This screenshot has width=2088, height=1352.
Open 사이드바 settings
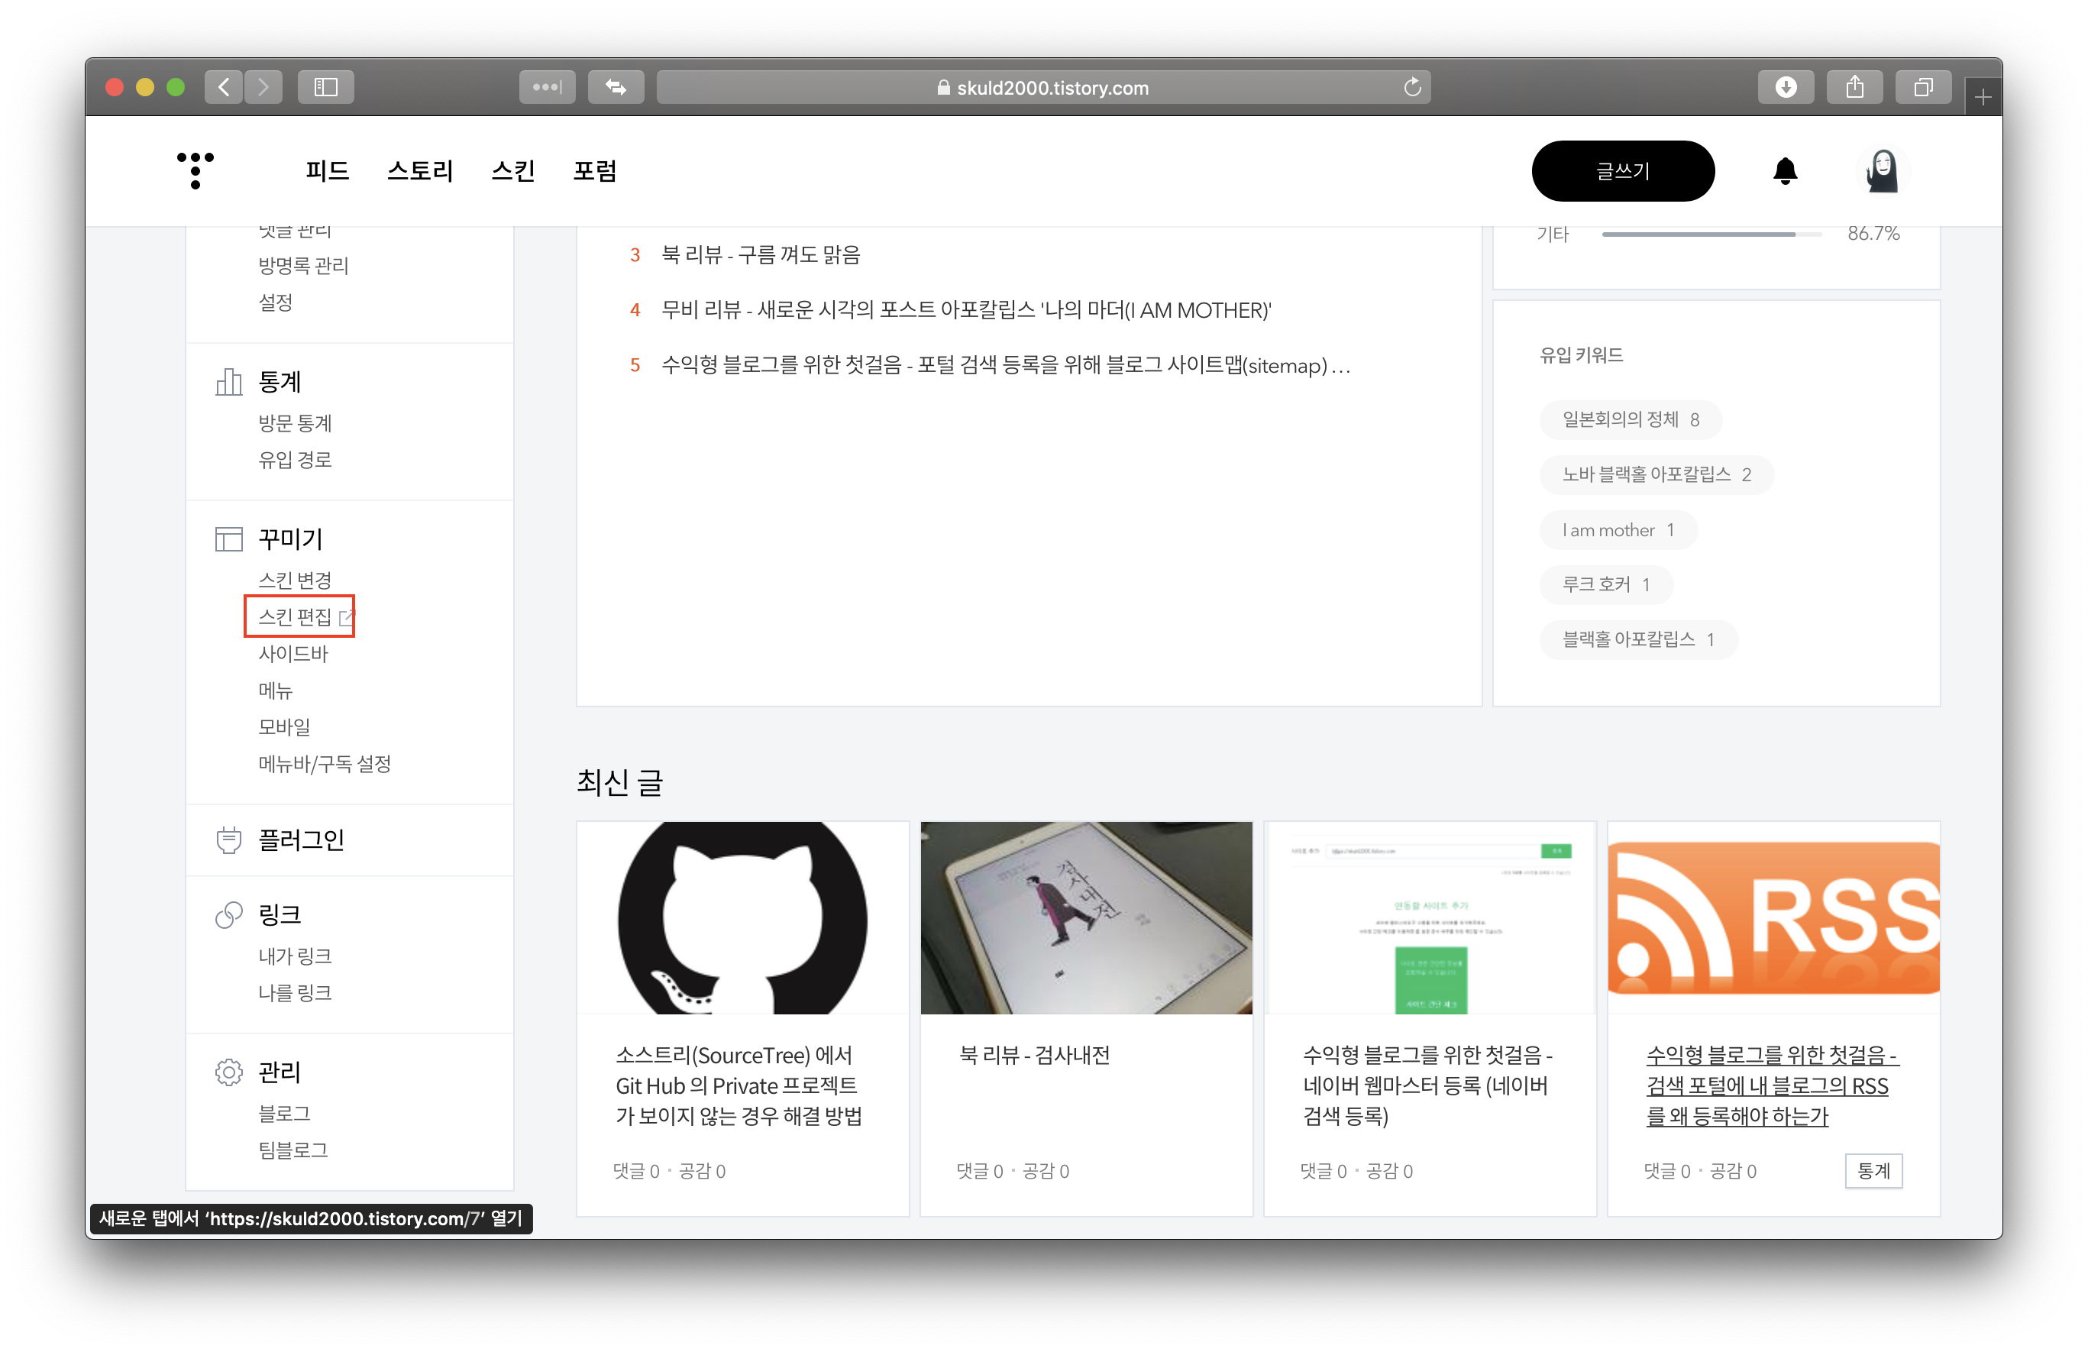pyautogui.click(x=293, y=654)
